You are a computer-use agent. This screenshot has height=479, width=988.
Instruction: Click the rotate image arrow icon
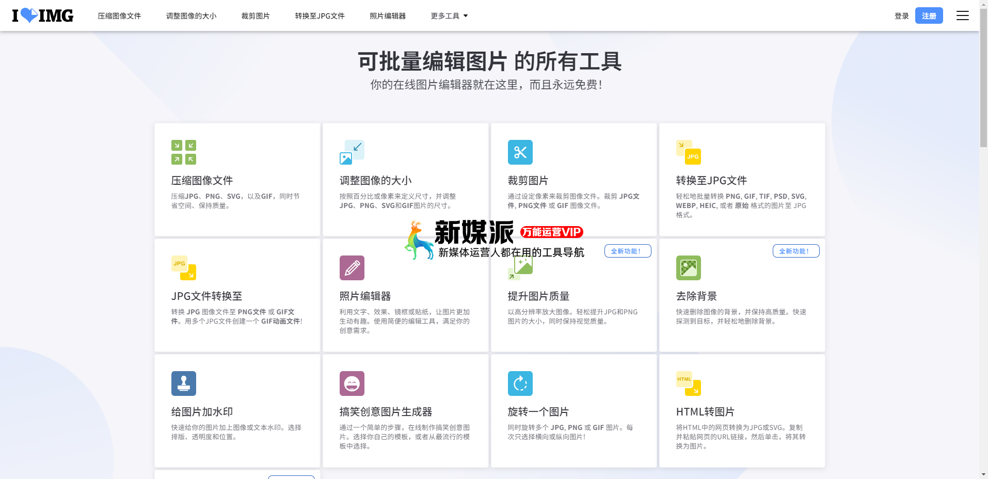[520, 384]
